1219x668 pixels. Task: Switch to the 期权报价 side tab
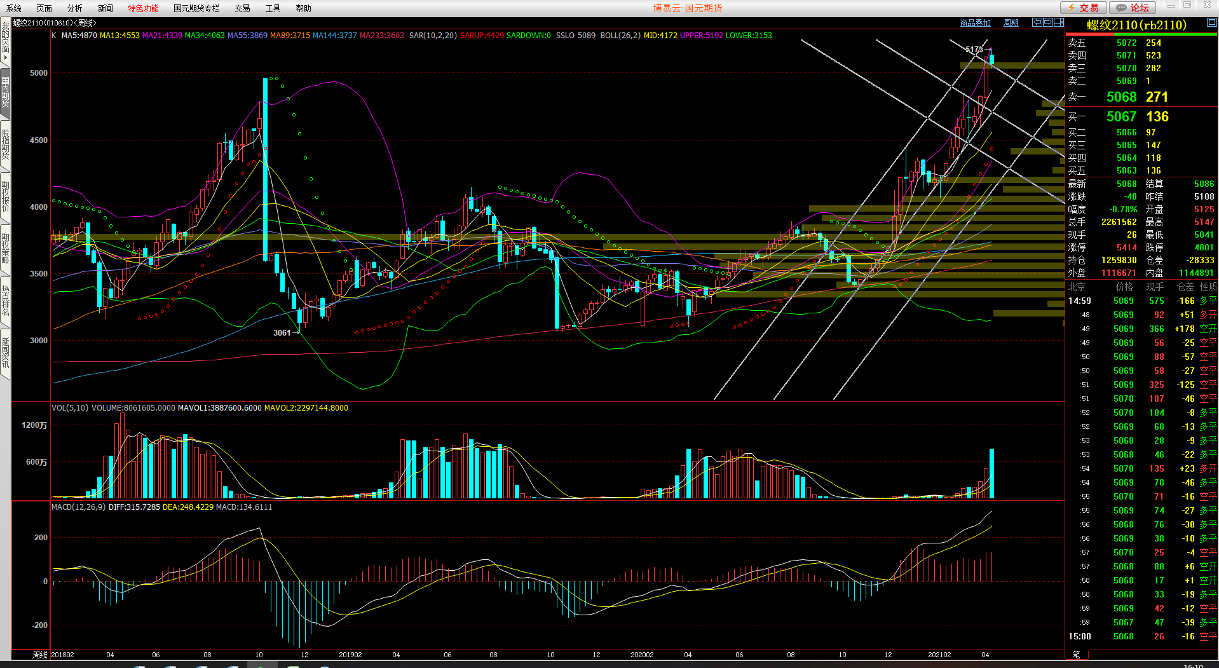click(5, 196)
